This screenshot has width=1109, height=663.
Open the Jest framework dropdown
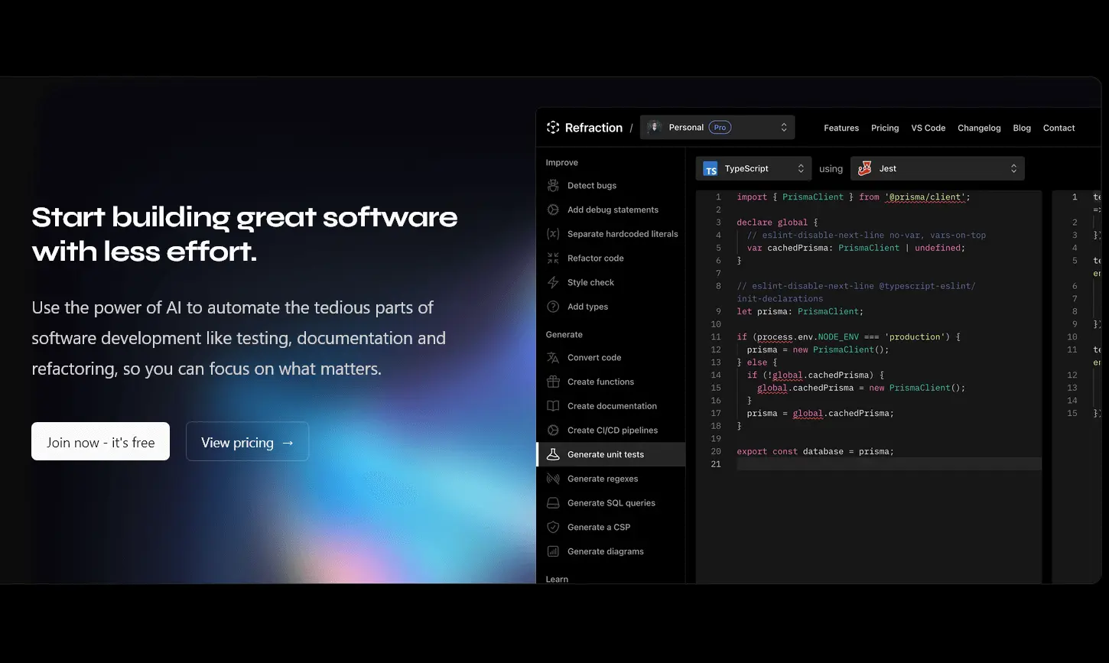(x=938, y=168)
